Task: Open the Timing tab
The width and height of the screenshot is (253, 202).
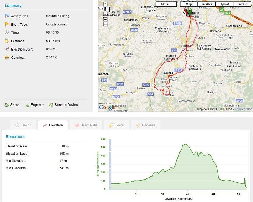Action: click(23, 125)
